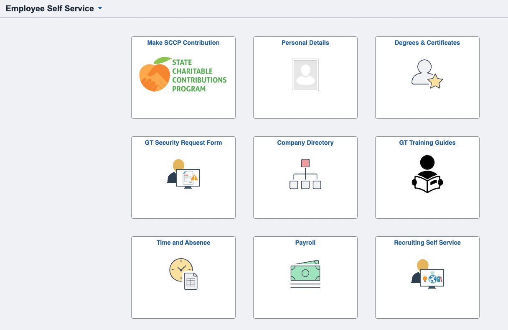Screen dimensions: 508x330
Task: Open the Recruiting Self Service title link
Action: 427,243
